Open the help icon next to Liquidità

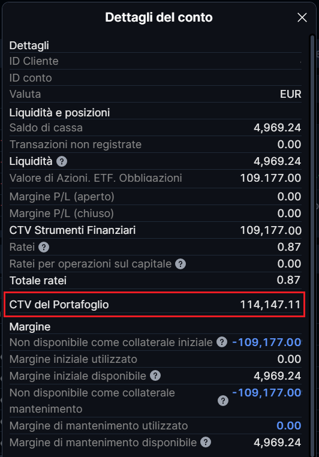62,161
